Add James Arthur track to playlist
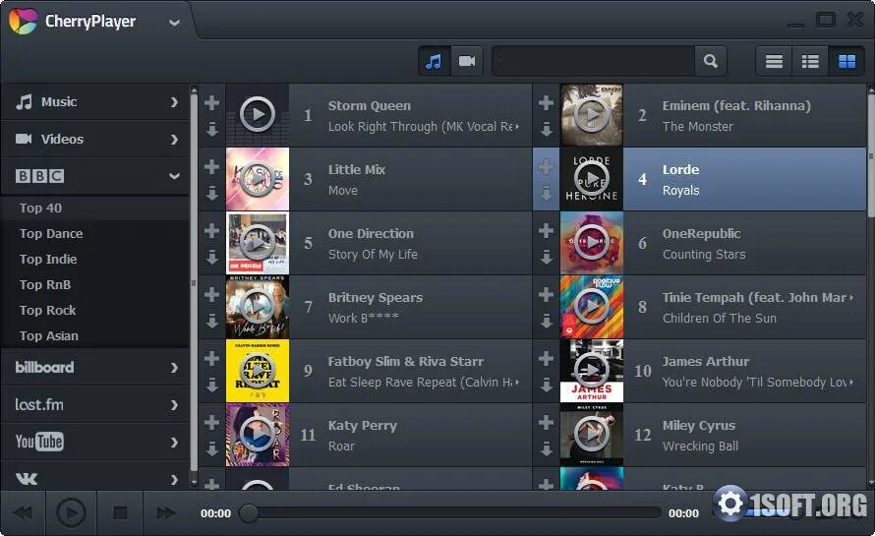Image resolution: width=875 pixels, height=536 pixels. click(x=546, y=358)
